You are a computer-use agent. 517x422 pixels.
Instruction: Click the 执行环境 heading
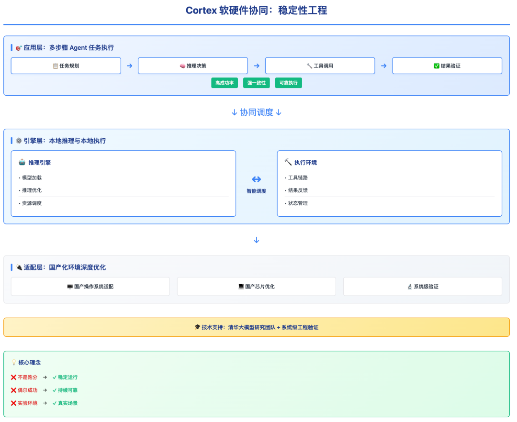pos(305,162)
